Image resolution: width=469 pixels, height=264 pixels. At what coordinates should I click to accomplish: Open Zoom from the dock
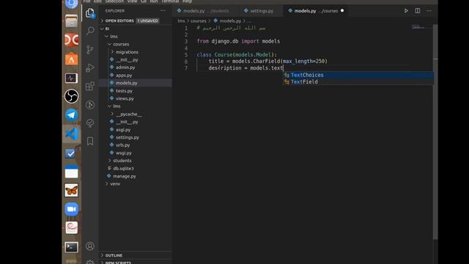click(x=71, y=209)
